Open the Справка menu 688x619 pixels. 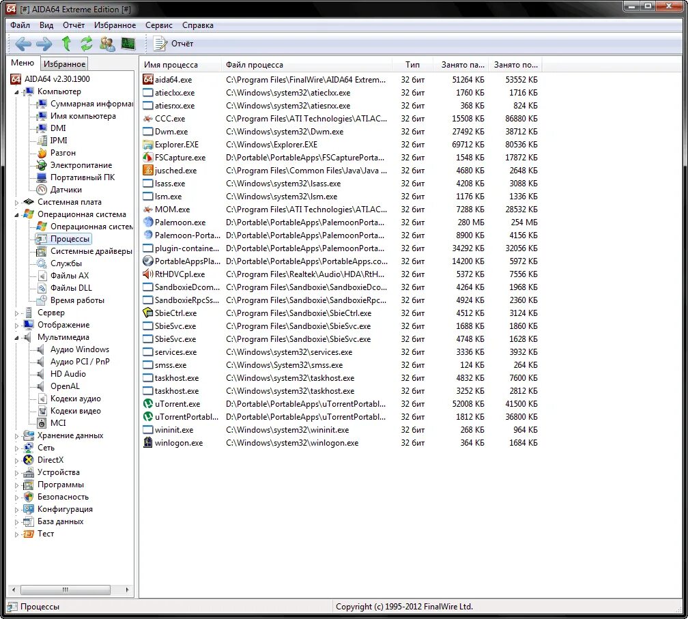pos(198,25)
